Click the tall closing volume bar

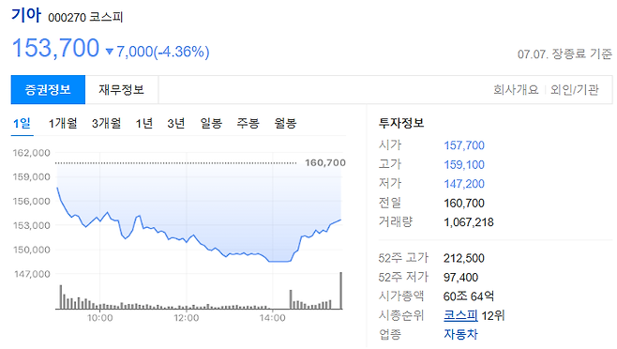340,290
